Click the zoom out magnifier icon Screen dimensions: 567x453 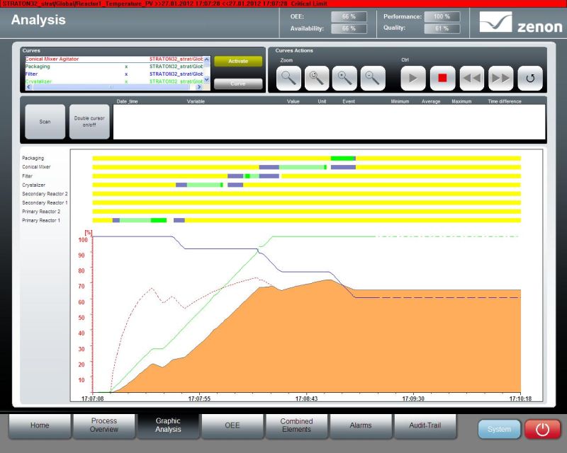coord(372,78)
